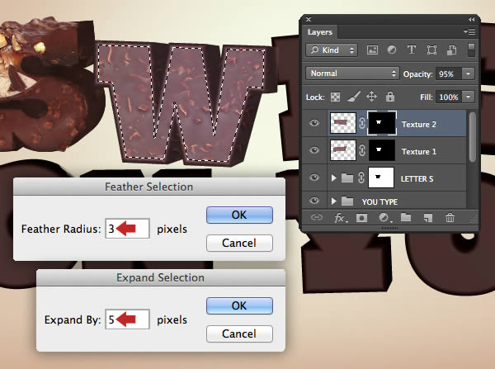Unlink mask from LETTER S group
This screenshot has height=369, width=495.
click(x=361, y=177)
